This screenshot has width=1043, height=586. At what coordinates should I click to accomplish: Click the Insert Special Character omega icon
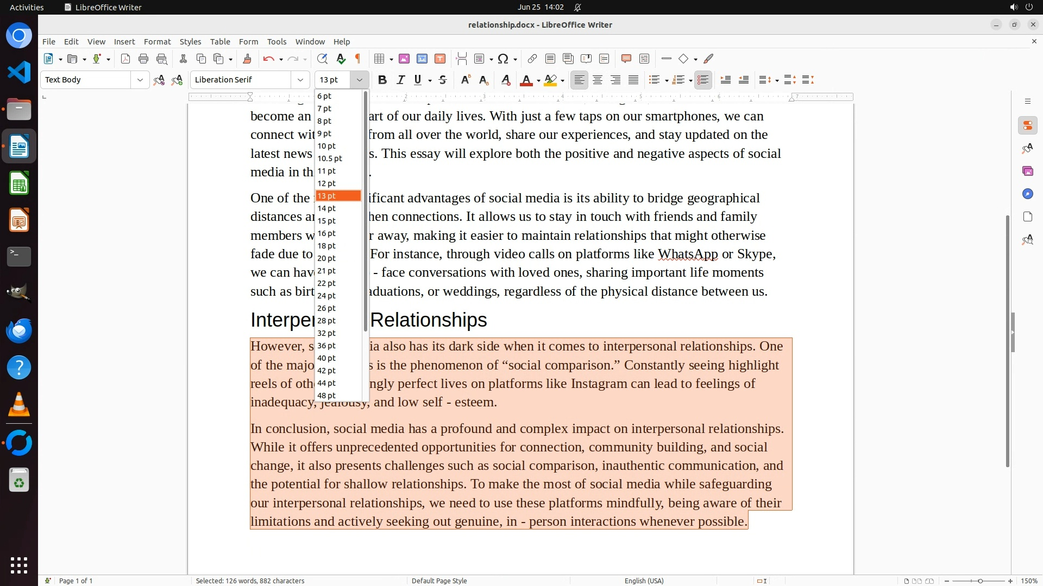click(503, 59)
